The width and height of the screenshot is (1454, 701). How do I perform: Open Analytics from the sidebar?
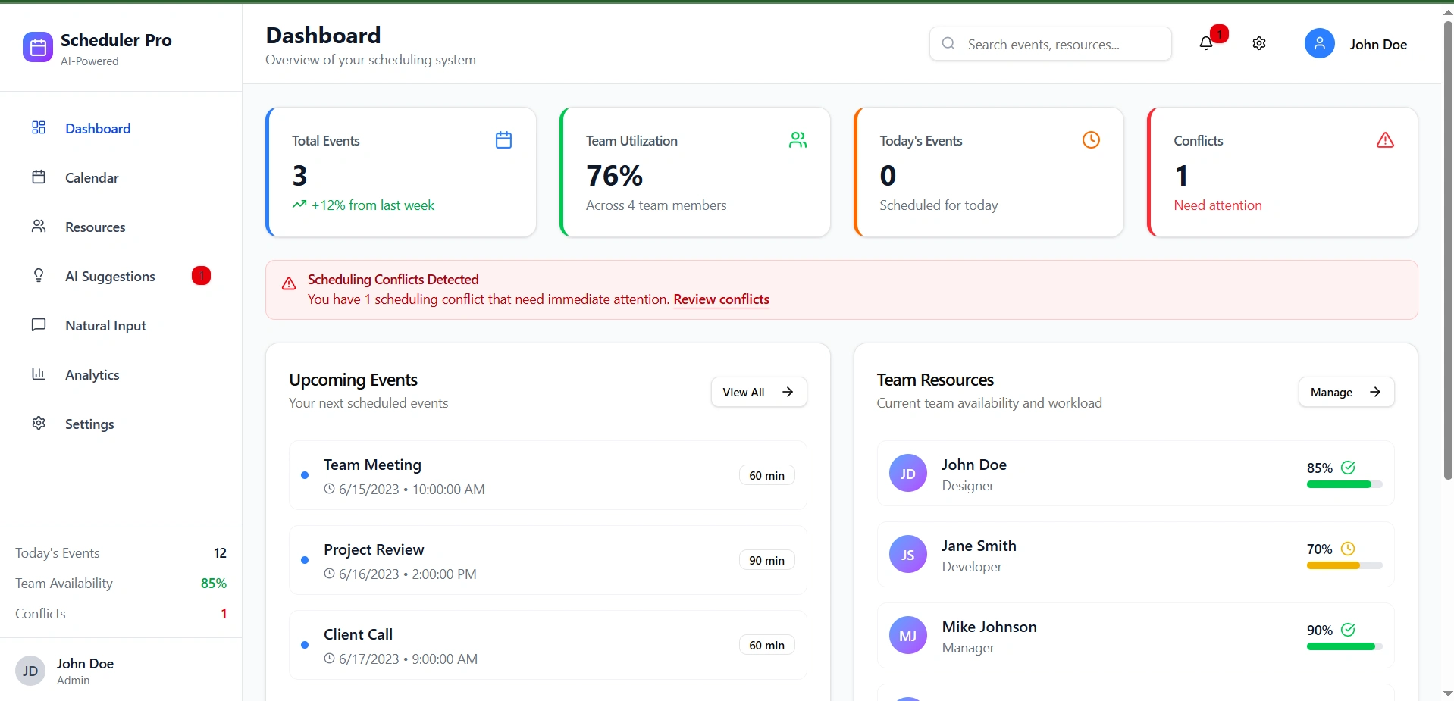tap(92, 375)
